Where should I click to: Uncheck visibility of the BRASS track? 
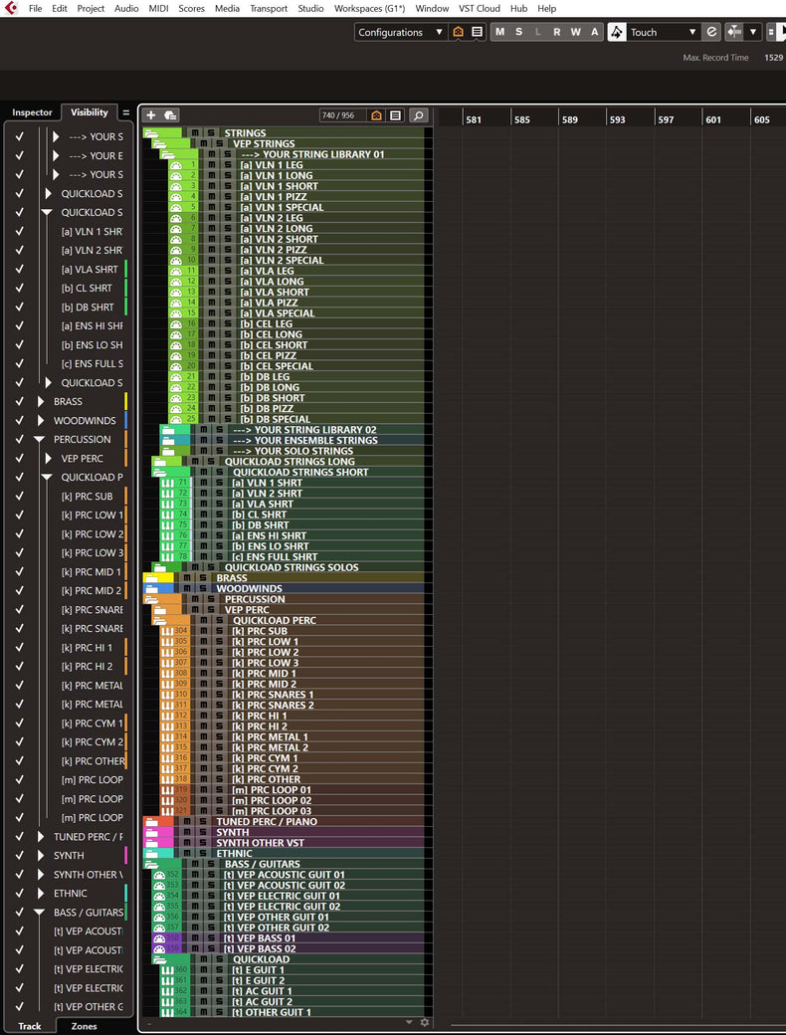coord(18,401)
